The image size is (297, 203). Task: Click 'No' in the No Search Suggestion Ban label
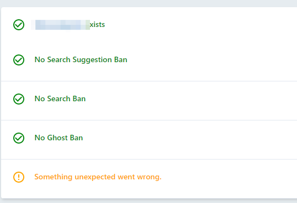click(x=40, y=59)
